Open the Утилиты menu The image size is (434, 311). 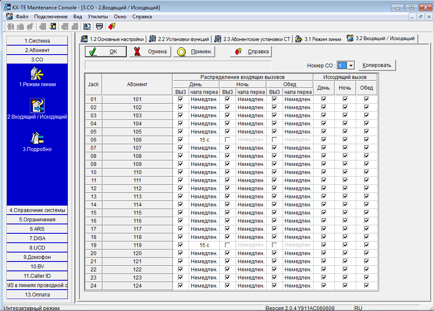click(x=98, y=17)
